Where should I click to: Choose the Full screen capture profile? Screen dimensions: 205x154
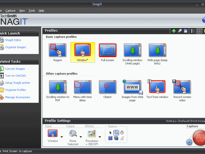tap(108, 52)
